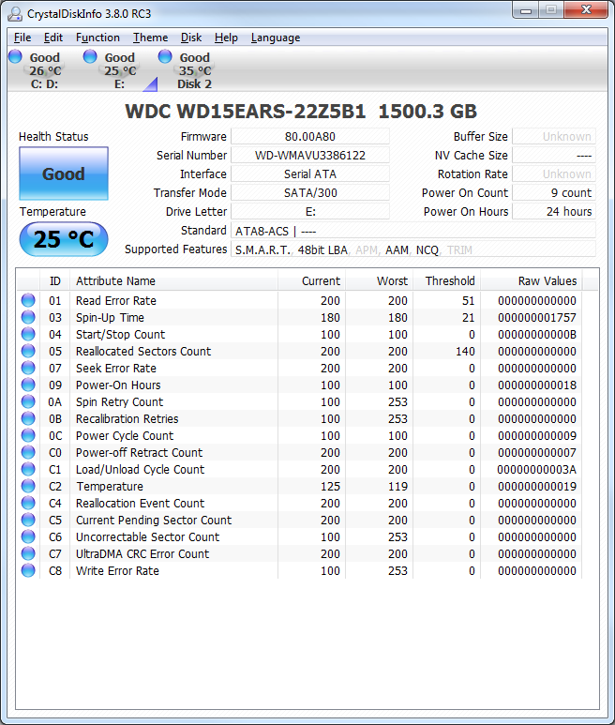Viewport: 615px width, 725px height.
Task: Click status orb for Temperature attribute
Action: coord(28,486)
